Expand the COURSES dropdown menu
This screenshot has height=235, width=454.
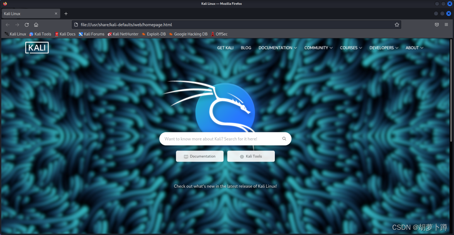click(x=351, y=48)
